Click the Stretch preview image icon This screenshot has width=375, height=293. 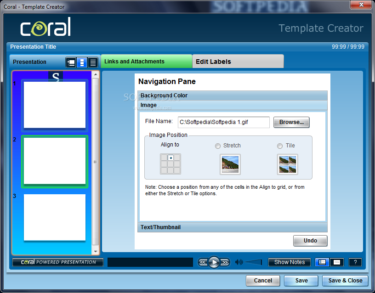[230, 164]
